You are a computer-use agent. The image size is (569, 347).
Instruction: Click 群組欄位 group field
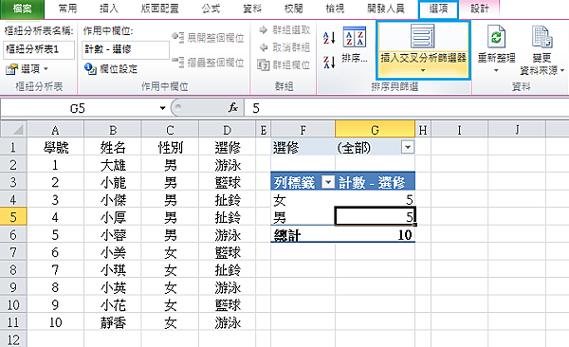tap(284, 65)
